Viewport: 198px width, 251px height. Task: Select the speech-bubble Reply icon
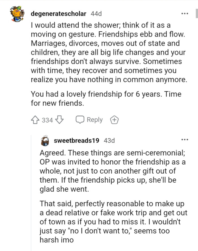tap(79, 120)
